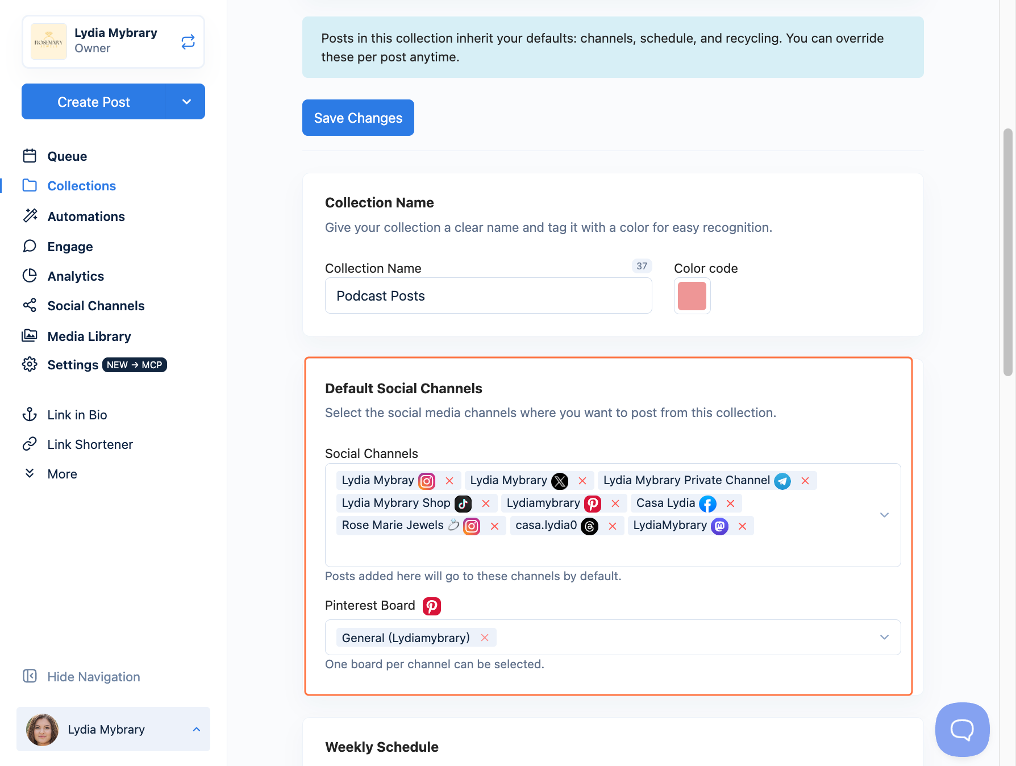The image size is (1016, 766).
Task: Open the pink color code swatch
Action: pos(692,295)
